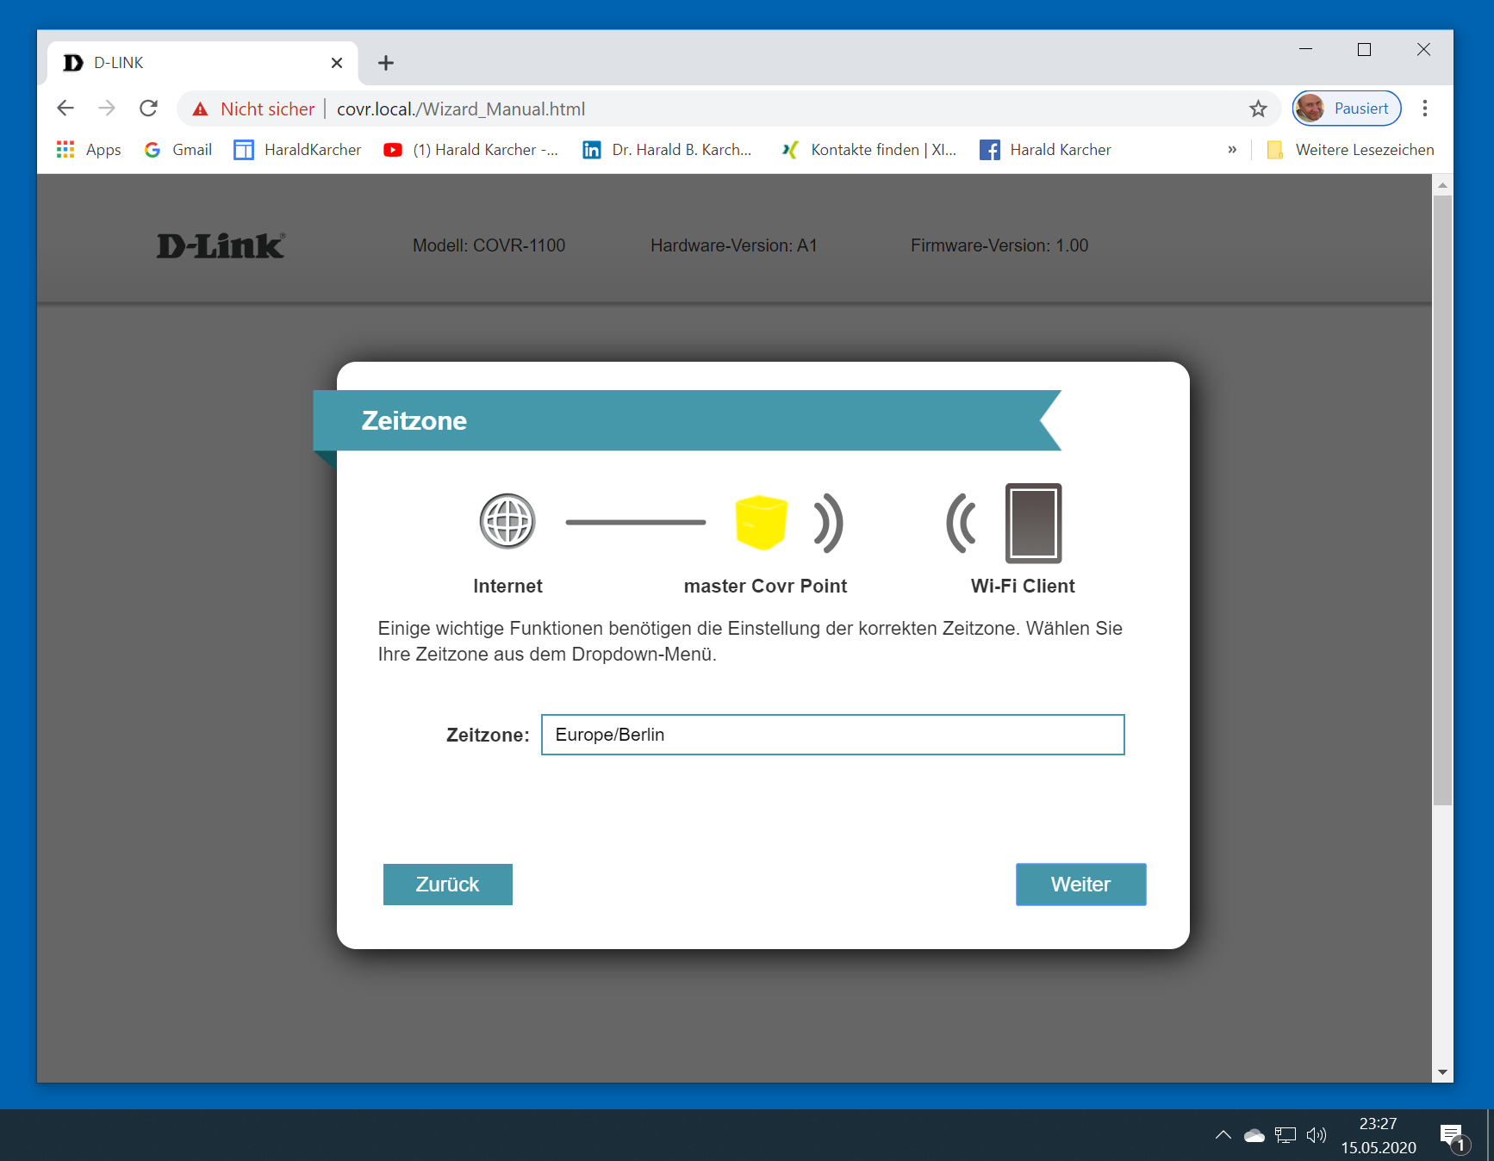The image size is (1494, 1161).
Task: Click the vertical scrollbar thumb
Action: click(x=1442, y=500)
